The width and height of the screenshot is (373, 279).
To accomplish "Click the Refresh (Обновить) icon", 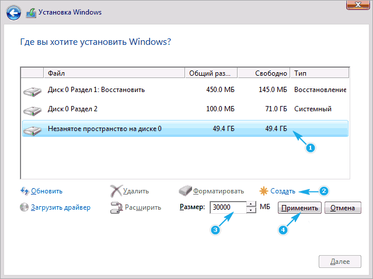I will (25, 191).
